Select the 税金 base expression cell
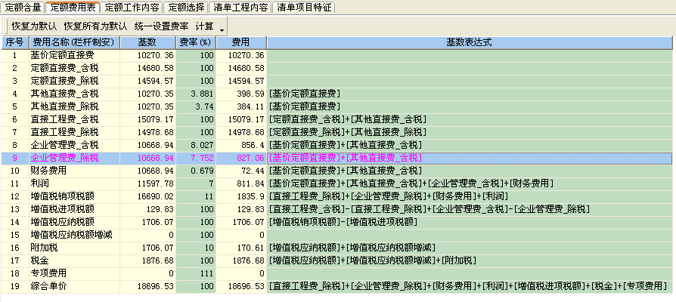676x302 pixels. tap(469, 260)
